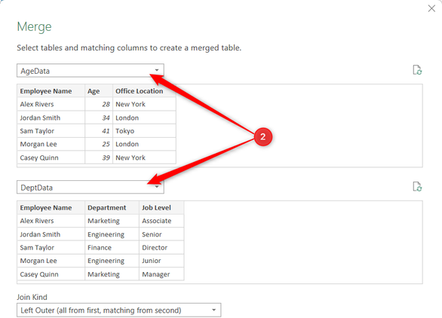The height and width of the screenshot is (318, 442).
Task: Click London cell in Jordan Smith row
Action: pyautogui.click(x=144, y=118)
